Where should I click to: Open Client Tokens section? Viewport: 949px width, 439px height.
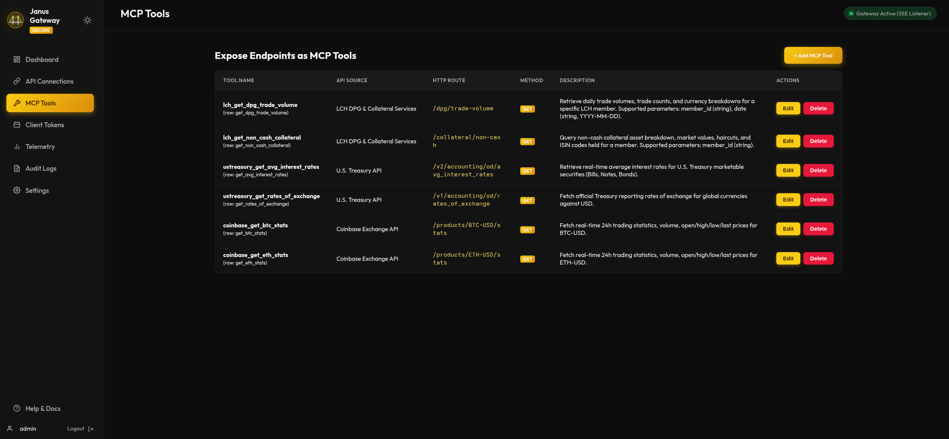50,125
